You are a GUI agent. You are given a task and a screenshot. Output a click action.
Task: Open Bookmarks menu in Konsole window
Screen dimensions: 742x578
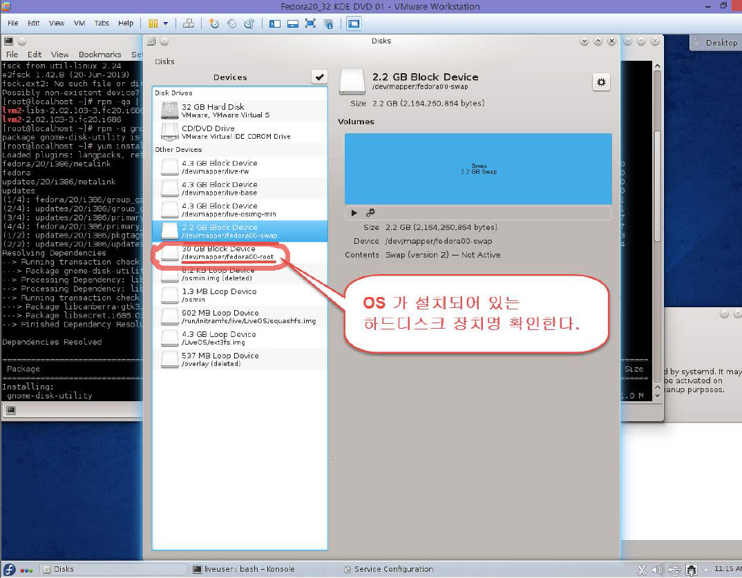[x=100, y=55]
